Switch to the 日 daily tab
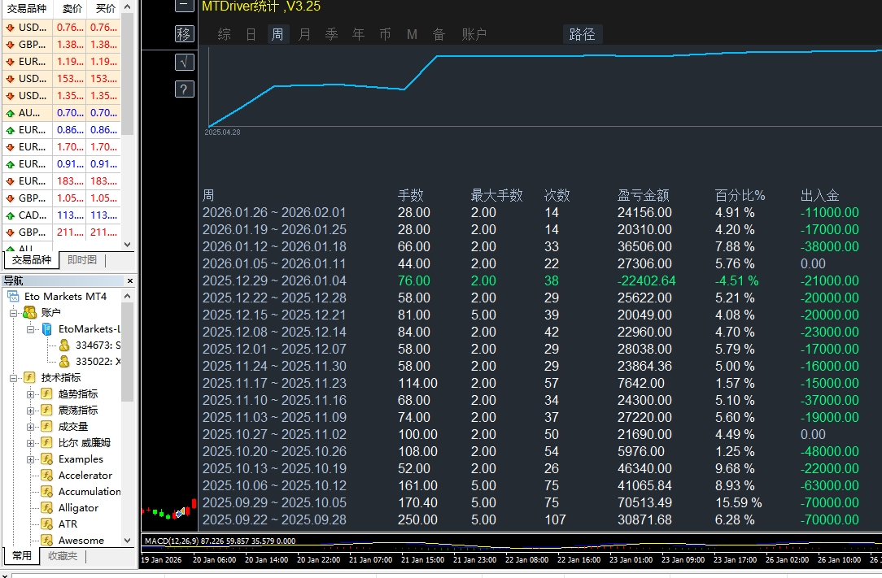Image resolution: width=882 pixels, height=578 pixels. tap(251, 34)
